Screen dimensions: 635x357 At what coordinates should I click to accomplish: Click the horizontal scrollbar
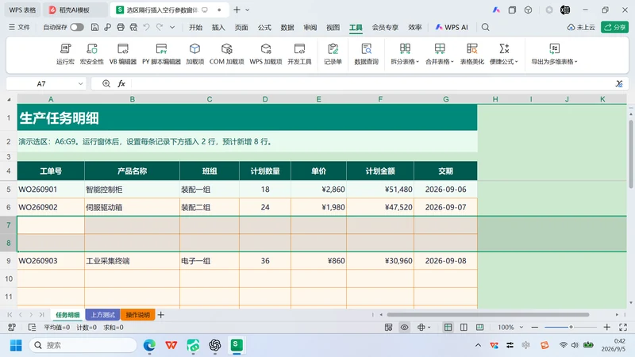pyautogui.click(x=488, y=314)
